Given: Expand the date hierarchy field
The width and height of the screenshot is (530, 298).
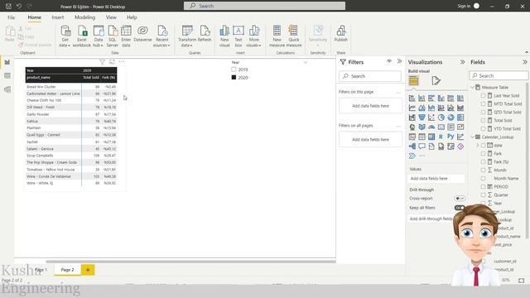Looking at the screenshot, I should [478, 146].
